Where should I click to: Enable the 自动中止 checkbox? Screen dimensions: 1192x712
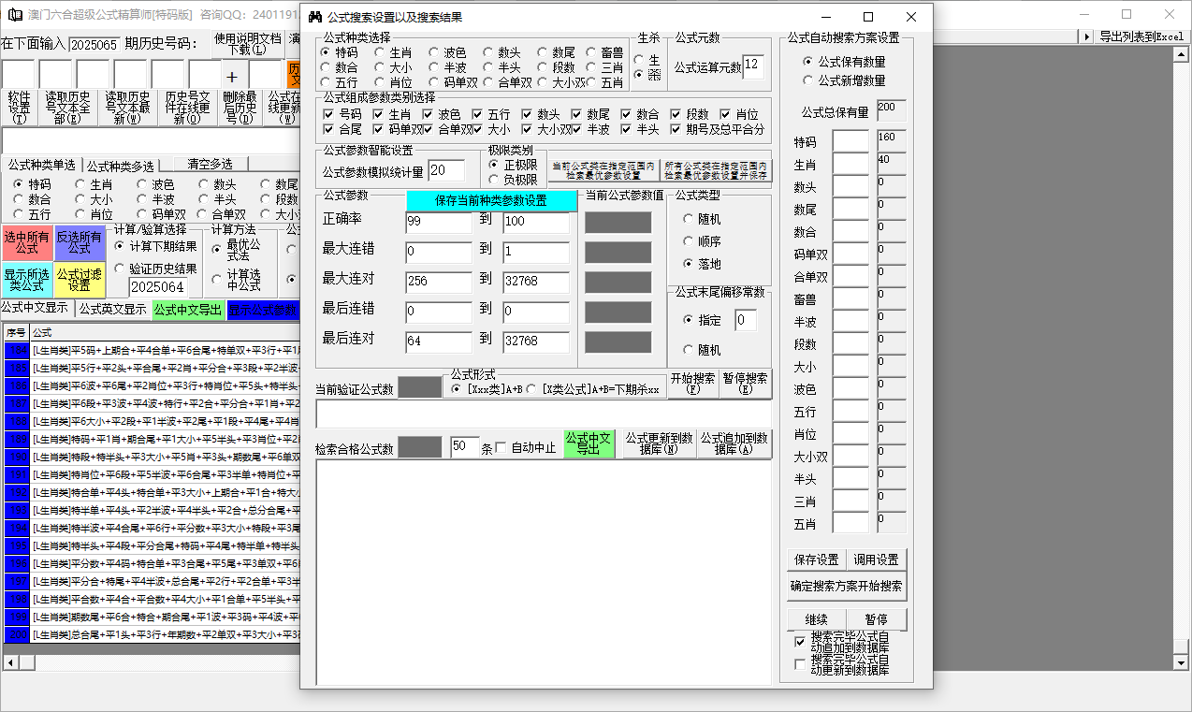click(501, 447)
